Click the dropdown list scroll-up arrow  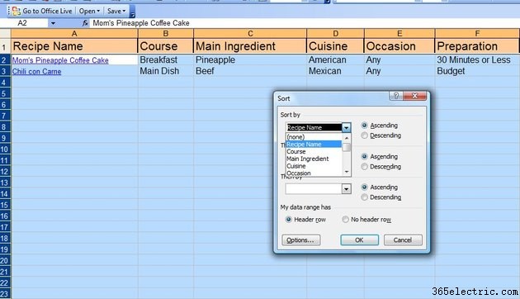coord(347,137)
